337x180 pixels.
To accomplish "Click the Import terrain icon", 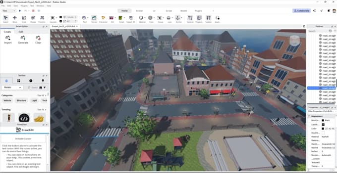I will tap(8, 40).
